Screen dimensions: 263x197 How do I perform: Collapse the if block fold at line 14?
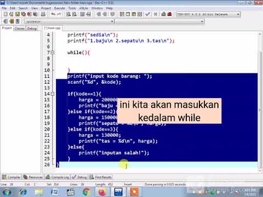[x=53, y=94]
